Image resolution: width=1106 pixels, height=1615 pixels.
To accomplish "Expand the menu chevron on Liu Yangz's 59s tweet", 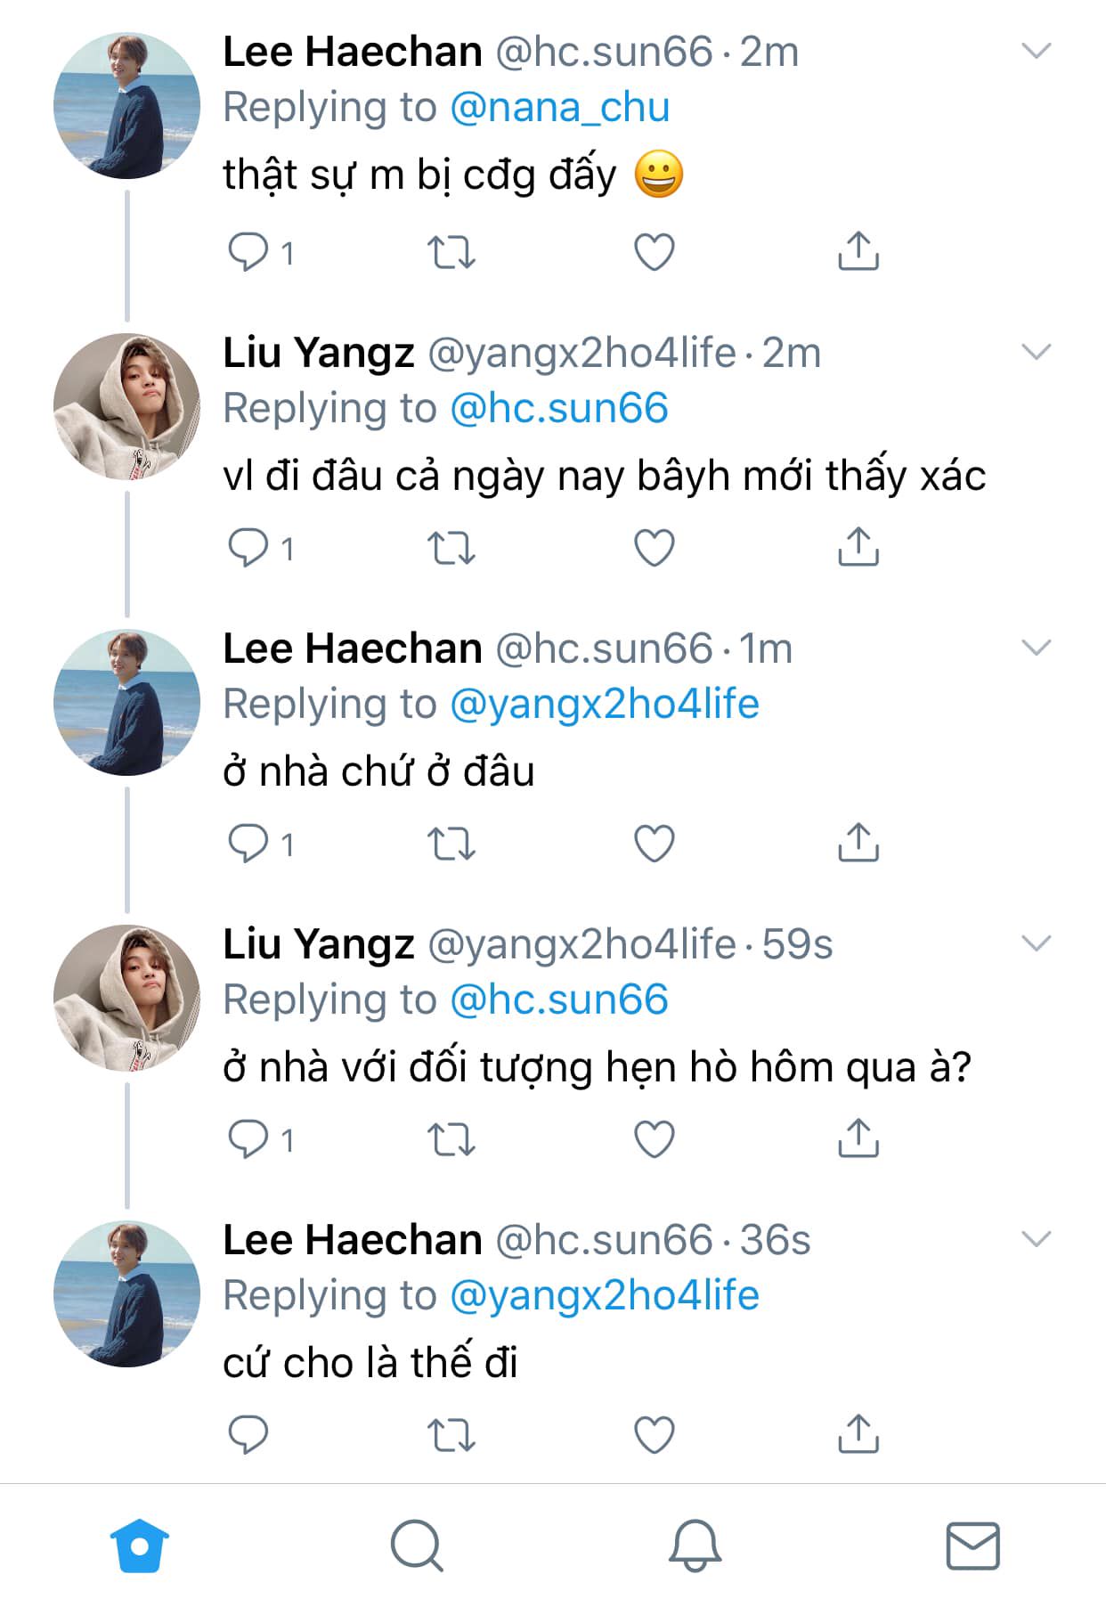I will pyautogui.click(x=1037, y=943).
